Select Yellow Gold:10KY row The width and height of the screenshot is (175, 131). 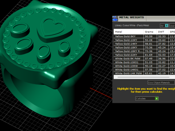[144, 40]
